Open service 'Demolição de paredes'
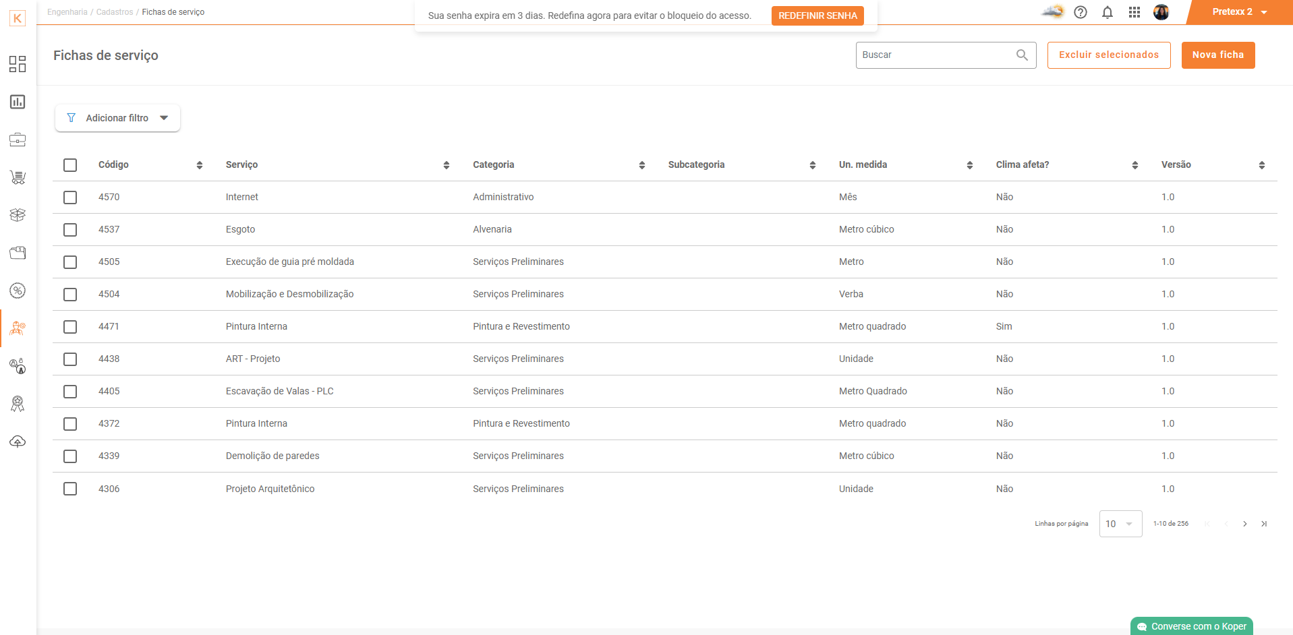The height and width of the screenshot is (635, 1293). [272, 456]
